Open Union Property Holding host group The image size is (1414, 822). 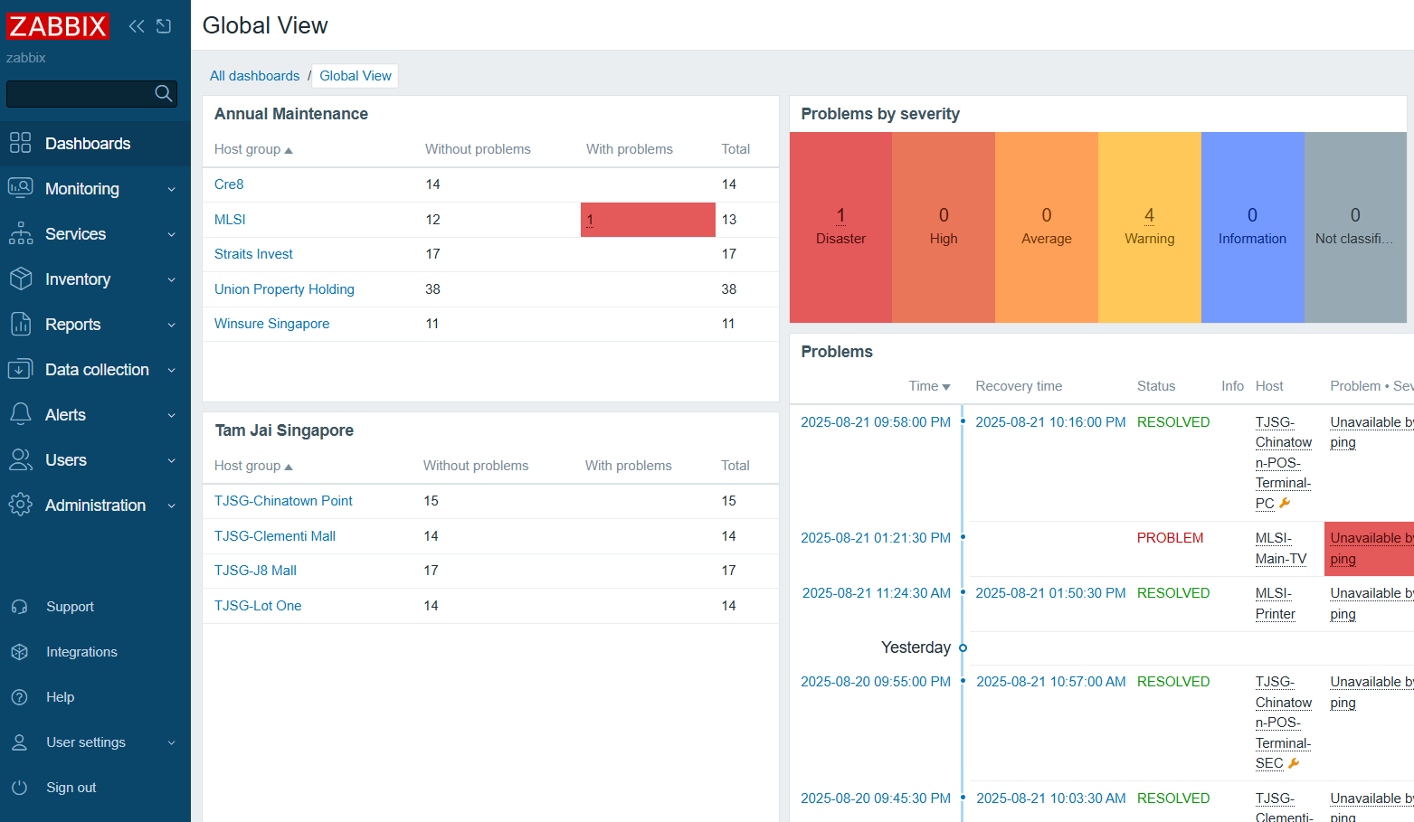(x=284, y=289)
